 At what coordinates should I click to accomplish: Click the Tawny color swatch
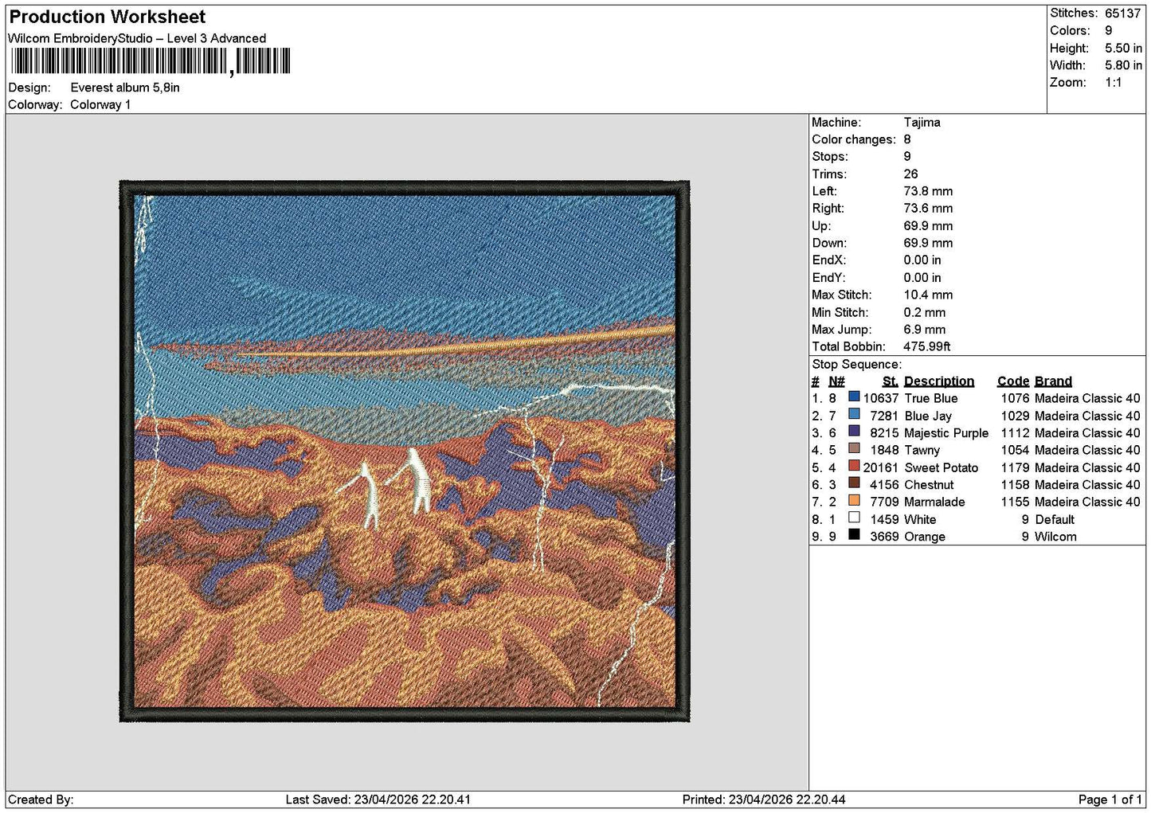click(854, 448)
